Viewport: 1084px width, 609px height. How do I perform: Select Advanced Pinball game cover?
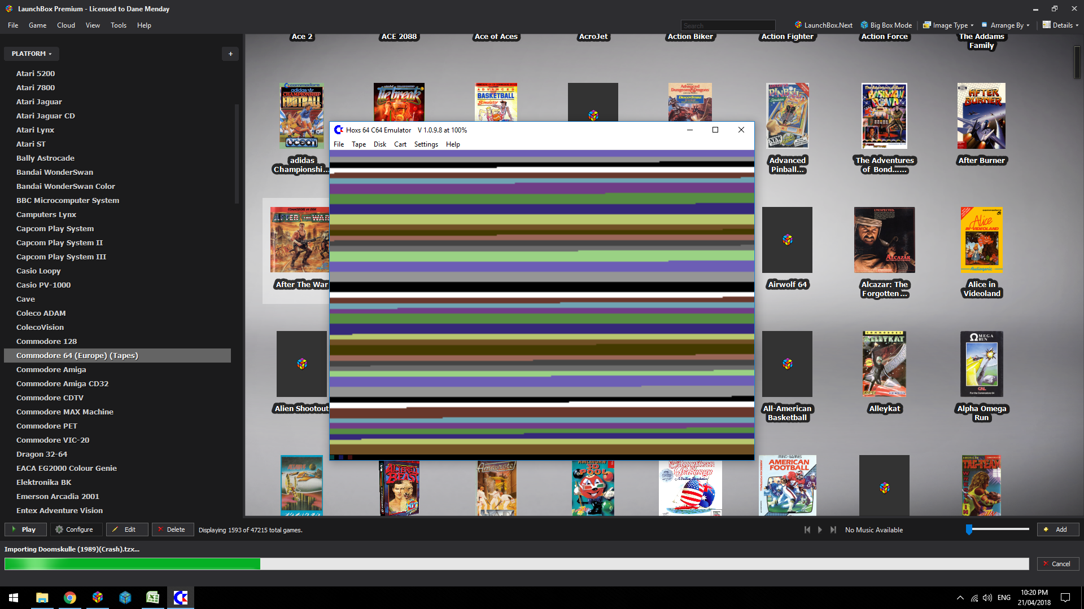pyautogui.click(x=787, y=116)
